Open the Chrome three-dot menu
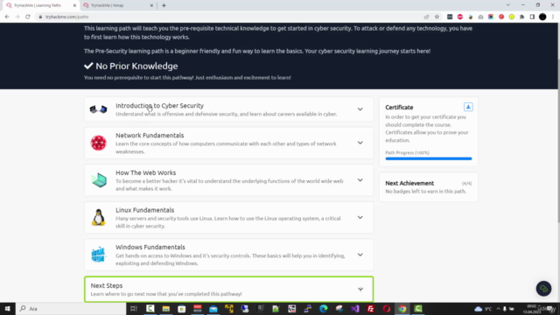Screen dimensions: 560x315 click(553, 17)
